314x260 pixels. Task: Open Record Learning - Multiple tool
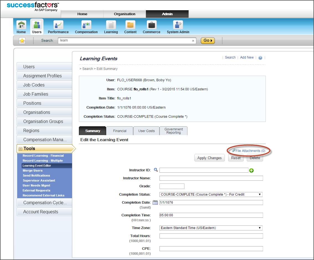tap(43, 161)
